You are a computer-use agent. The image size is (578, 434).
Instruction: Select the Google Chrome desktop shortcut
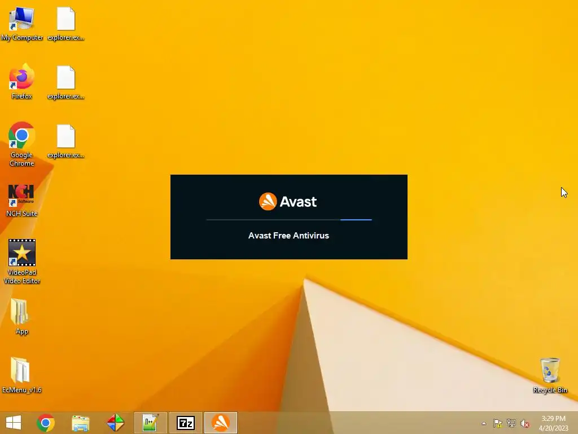tap(22, 144)
